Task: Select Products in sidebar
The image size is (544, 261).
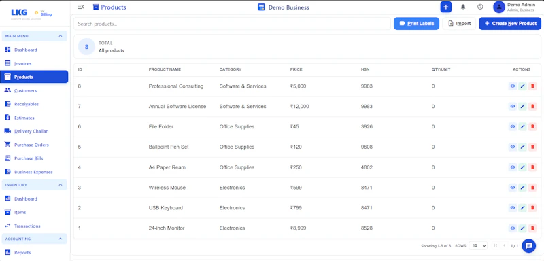Action: pyautogui.click(x=35, y=77)
